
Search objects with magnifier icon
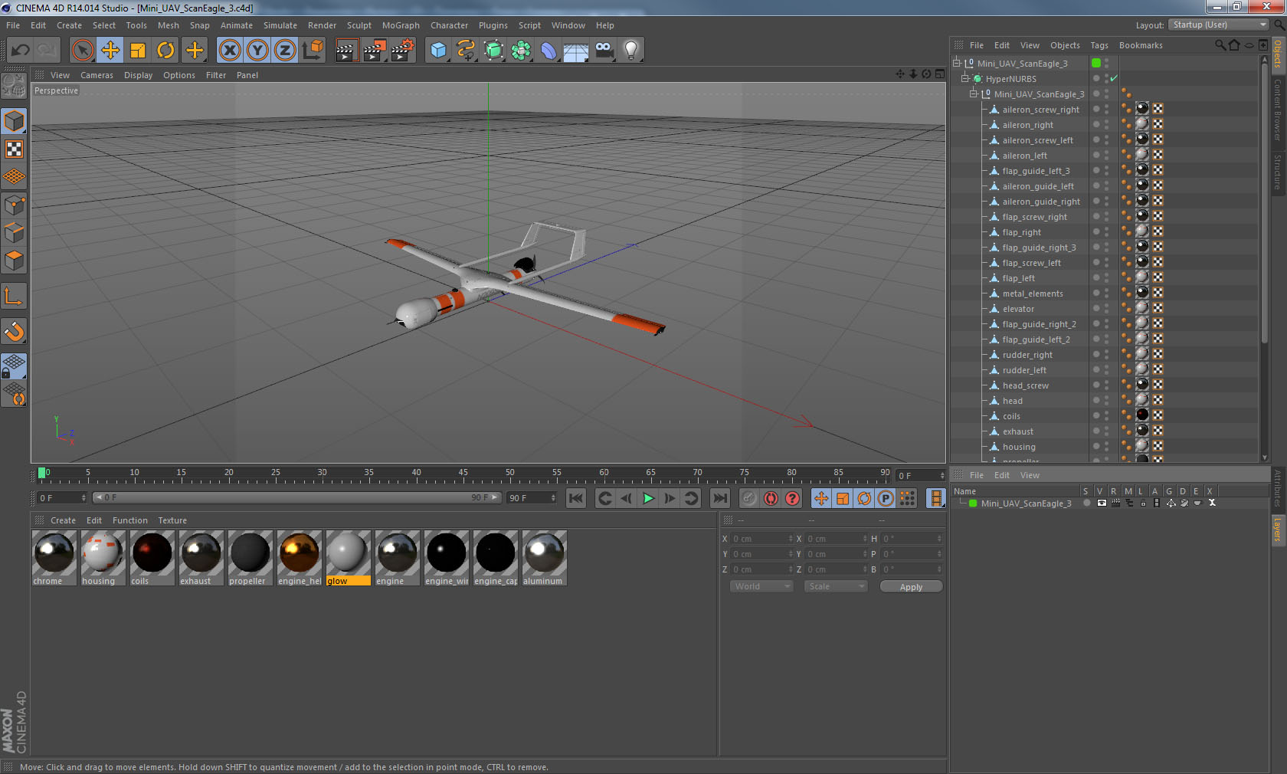(x=1220, y=45)
